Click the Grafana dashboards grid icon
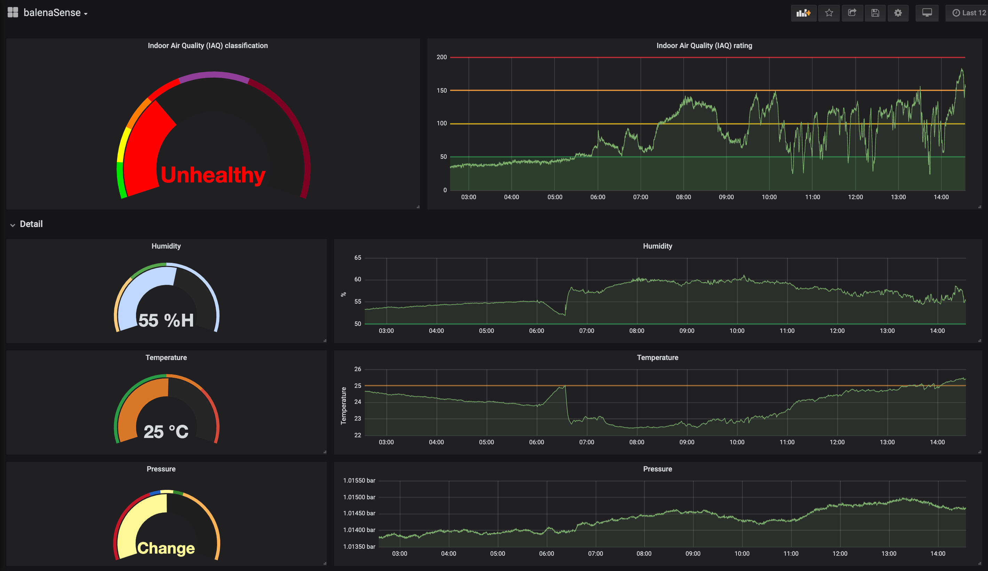Screen dimensions: 988x571 tap(13, 13)
